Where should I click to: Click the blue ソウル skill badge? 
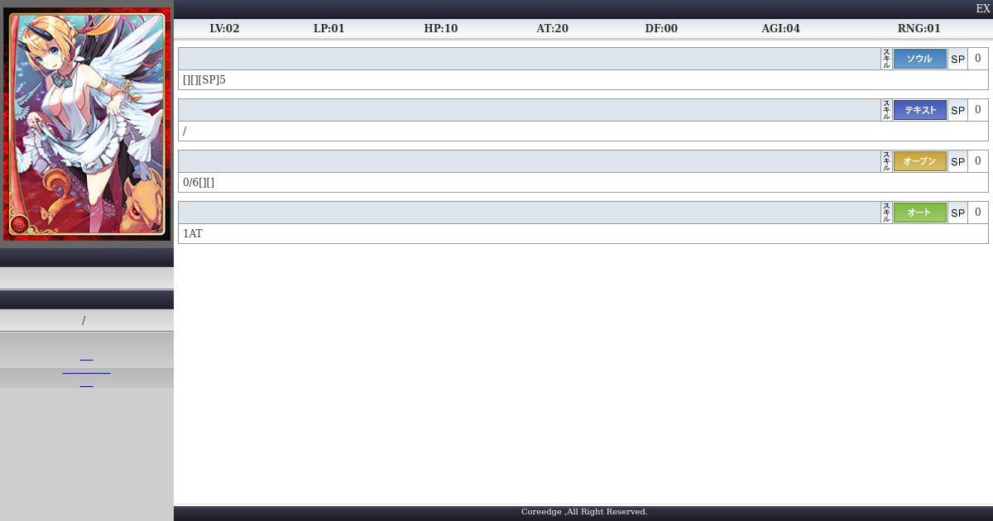pyautogui.click(x=919, y=59)
